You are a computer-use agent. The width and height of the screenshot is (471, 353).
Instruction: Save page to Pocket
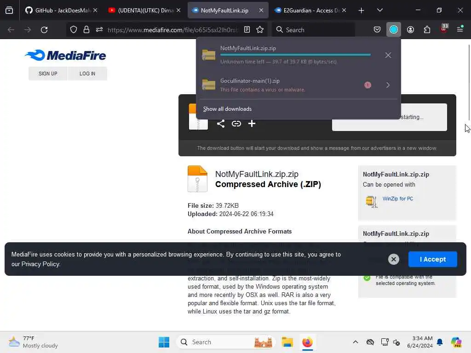click(377, 30)
